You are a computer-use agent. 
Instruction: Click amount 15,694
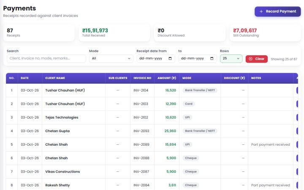171,145
